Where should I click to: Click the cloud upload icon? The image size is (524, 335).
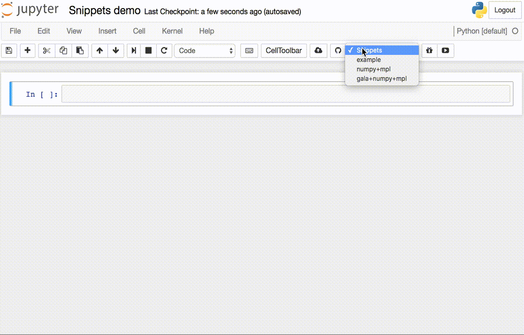(318, 51)
